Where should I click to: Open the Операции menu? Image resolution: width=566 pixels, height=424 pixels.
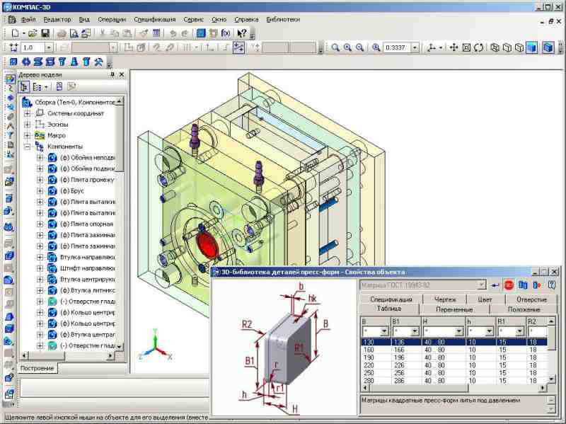click(x=112, y=19)
